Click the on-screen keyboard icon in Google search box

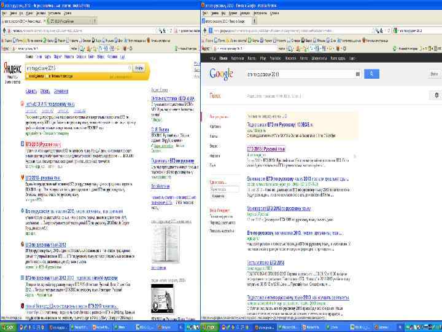357,74
